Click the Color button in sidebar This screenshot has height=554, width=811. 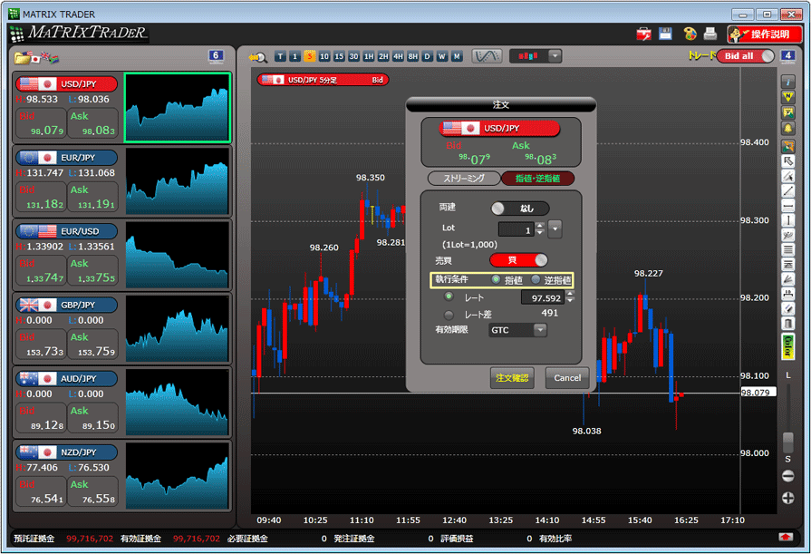pos(787,346)
